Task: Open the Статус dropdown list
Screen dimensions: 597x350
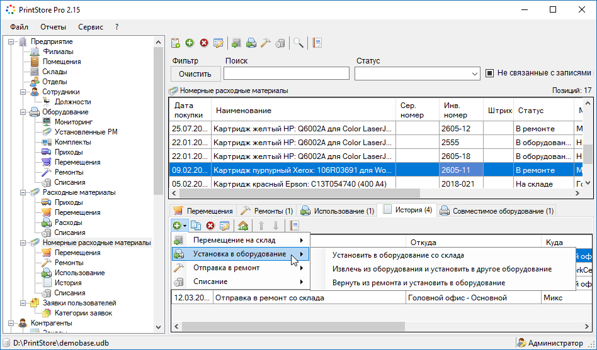Action: click(474, 74)
